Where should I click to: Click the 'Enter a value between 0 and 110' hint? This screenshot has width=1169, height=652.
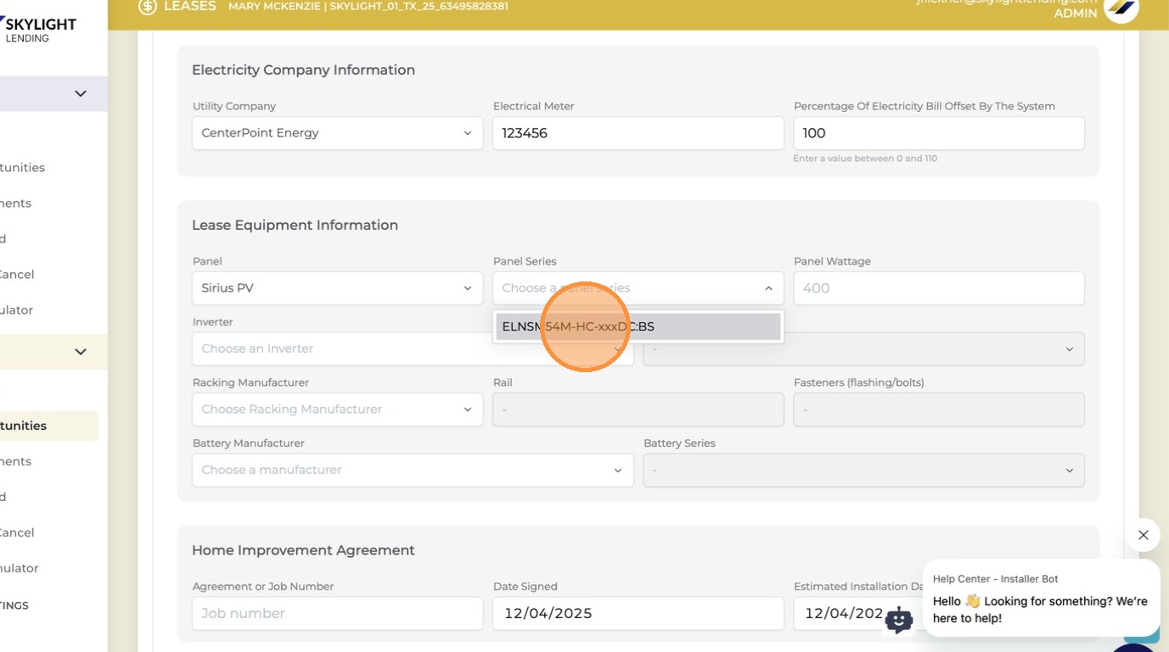click(x=865, y=159)
